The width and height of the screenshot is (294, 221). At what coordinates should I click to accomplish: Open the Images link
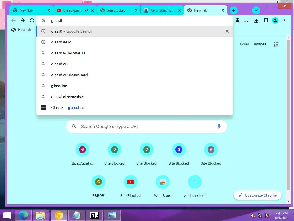pos(260,44)
